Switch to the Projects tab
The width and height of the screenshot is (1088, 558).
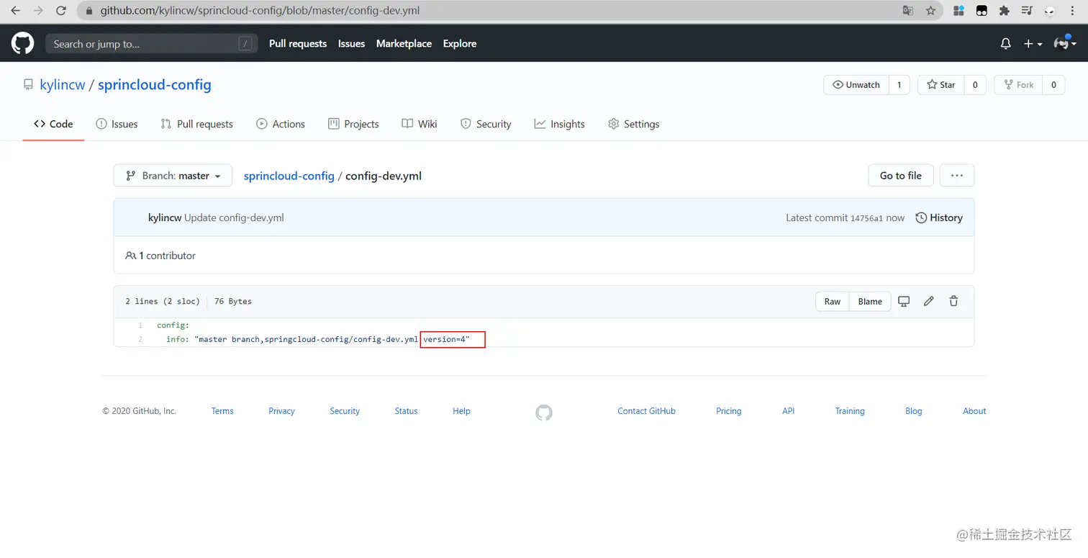point(353,124)
